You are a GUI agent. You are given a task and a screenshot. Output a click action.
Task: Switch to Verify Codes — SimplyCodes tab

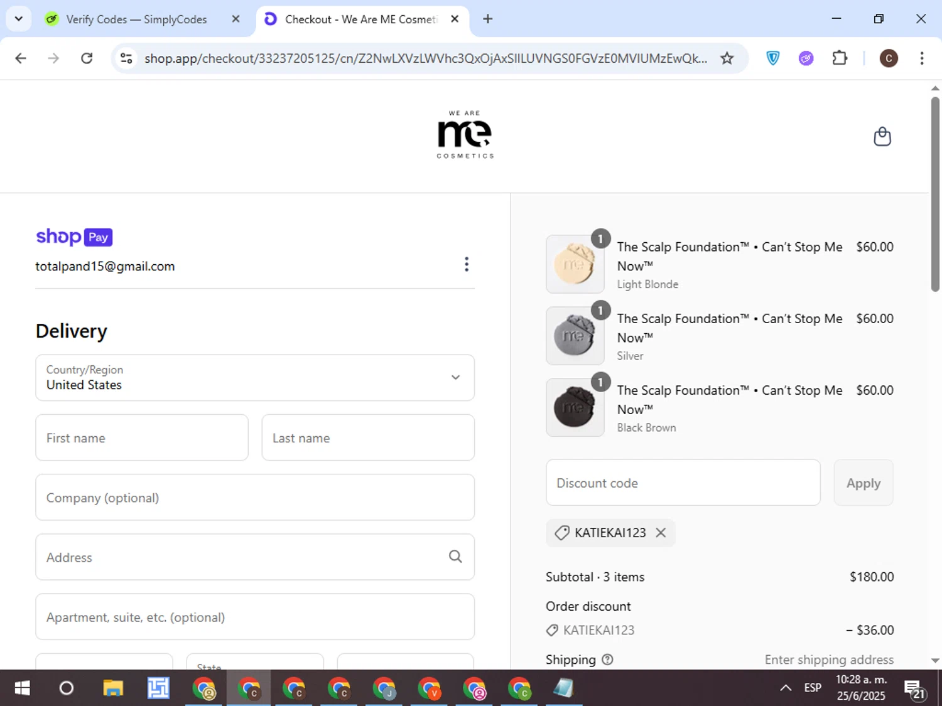(x=136, y=19)
